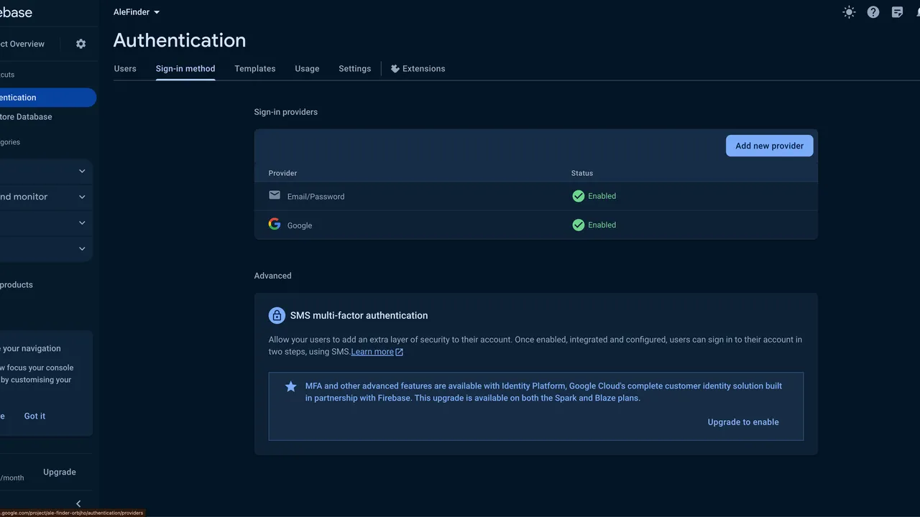
Task: Expand the last sidebar category chevron
Action: point(82,248)
